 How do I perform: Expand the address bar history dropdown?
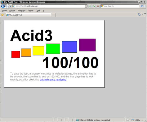pos(86,6)
